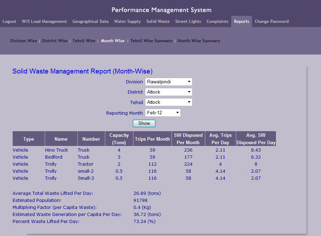
Task: Open District Wise report link
Action: pos(55,41)
